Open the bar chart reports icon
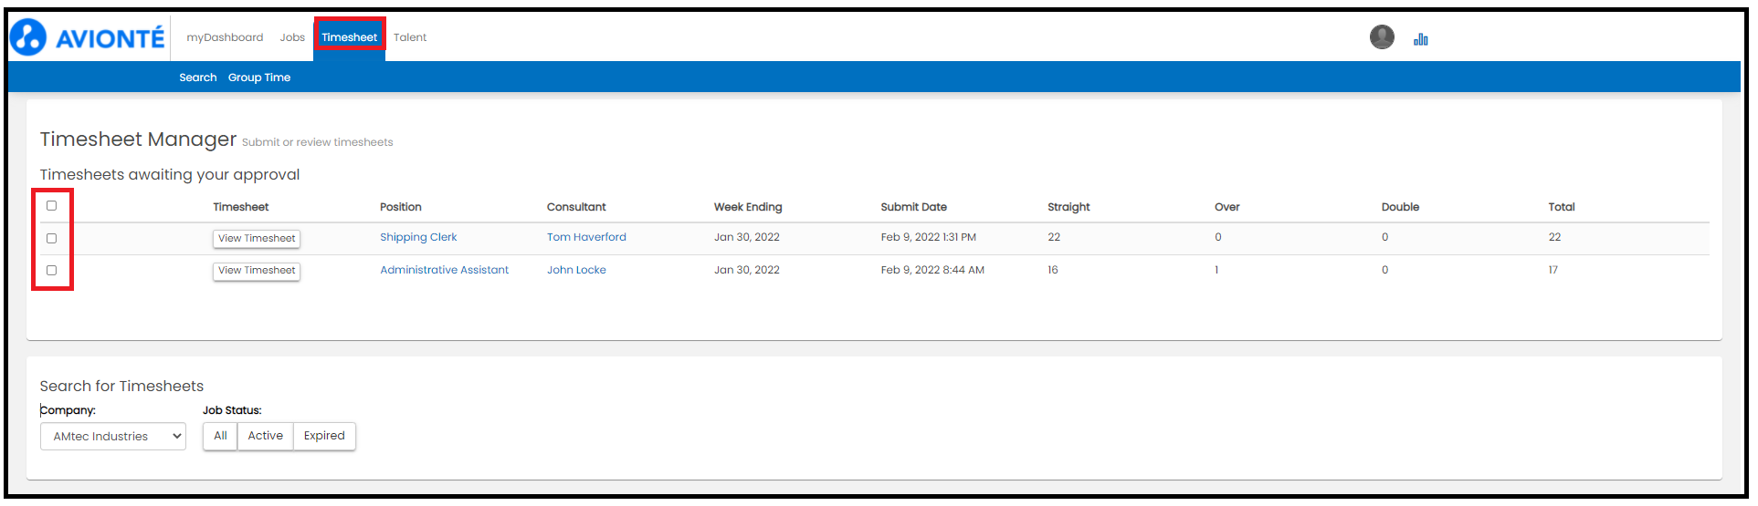The width and height of the screenshot is (1758, 506). pos(1420,39)
